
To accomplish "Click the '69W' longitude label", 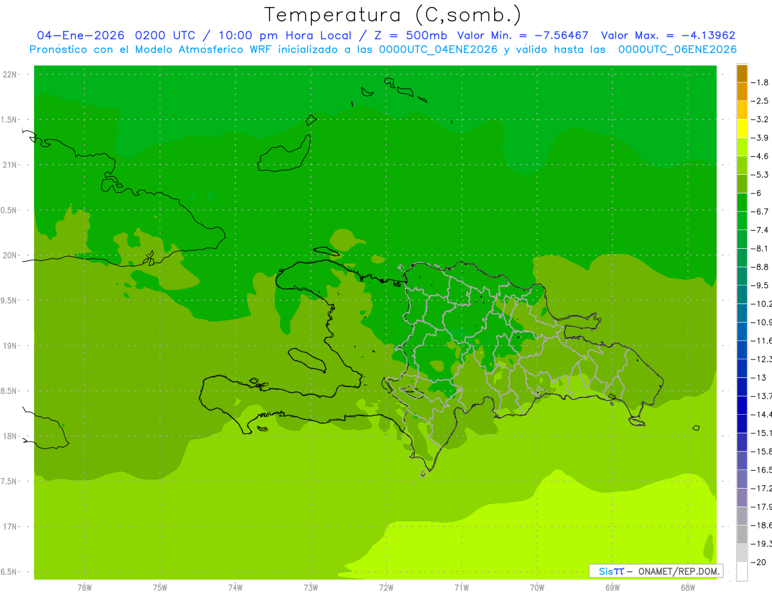I will point(612,588).
